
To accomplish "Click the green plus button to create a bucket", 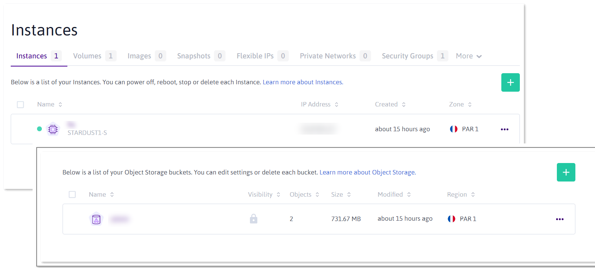I will coord(566,172).
